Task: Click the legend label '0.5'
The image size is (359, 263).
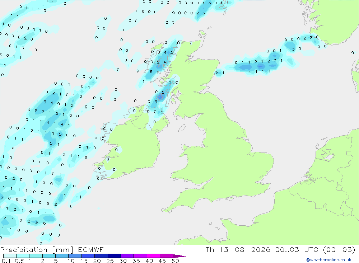Action: pyautogui.click(x=19, y=261)
